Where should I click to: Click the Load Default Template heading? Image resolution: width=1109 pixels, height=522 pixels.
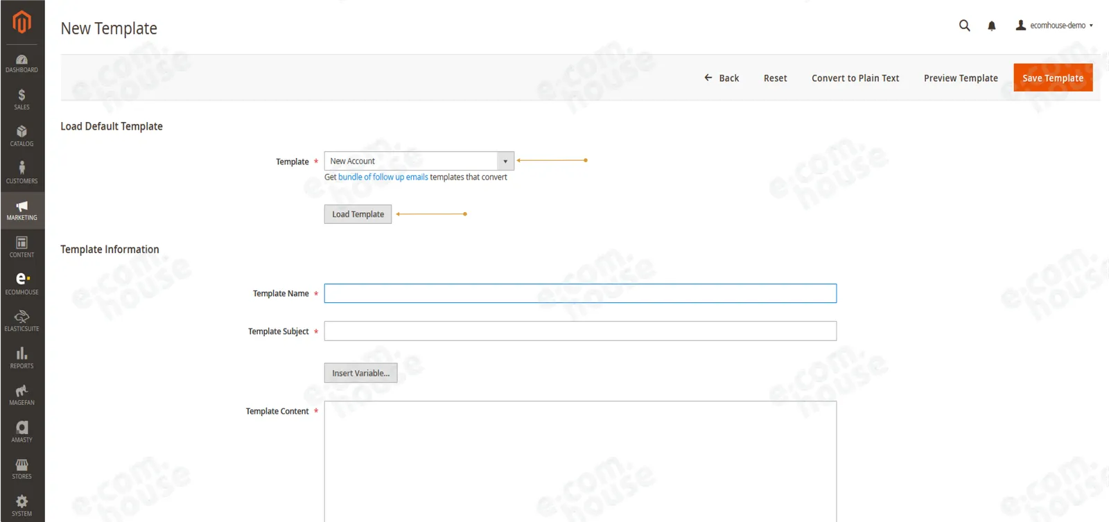(x=112, y=126)
